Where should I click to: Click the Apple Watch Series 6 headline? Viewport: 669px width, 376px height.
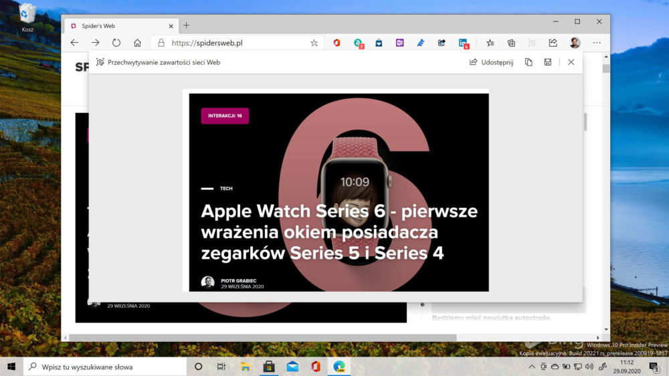click(339, 231)
